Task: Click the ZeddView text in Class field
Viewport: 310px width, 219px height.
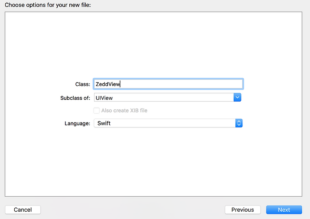Action: tap(108, 84)
